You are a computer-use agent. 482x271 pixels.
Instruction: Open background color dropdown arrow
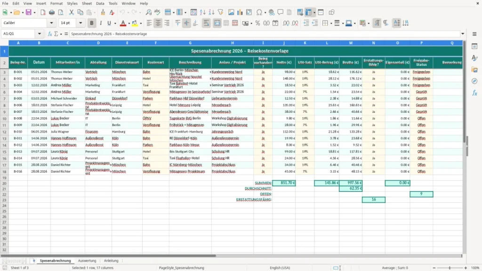[x=141, y=23]
